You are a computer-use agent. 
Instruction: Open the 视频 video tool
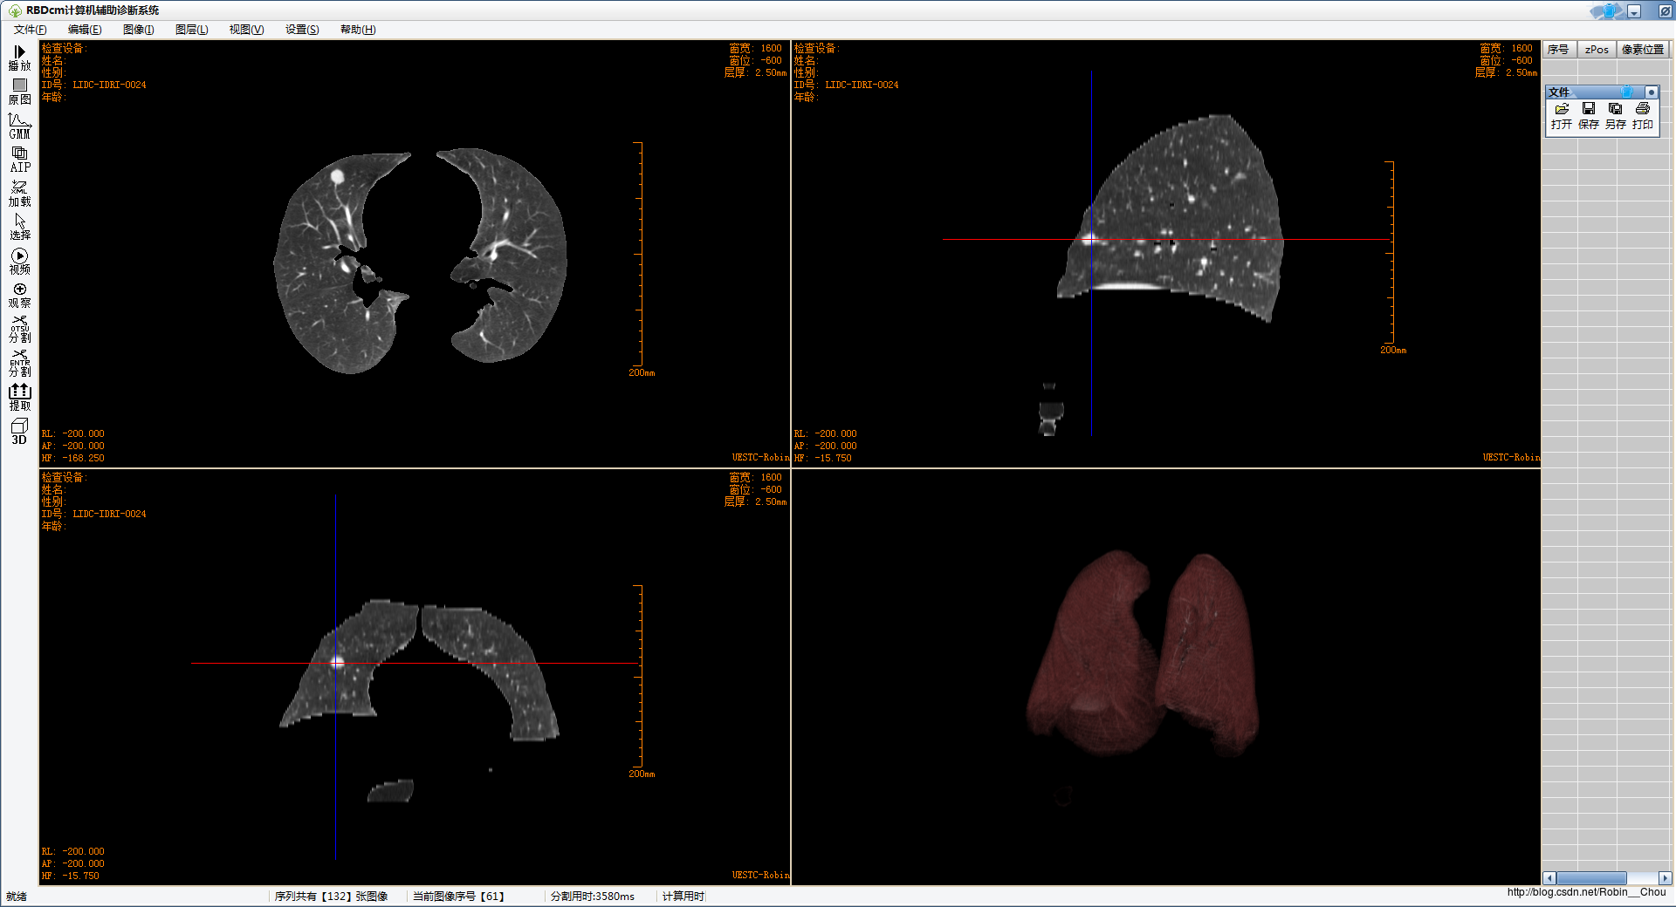tap(19, 262)
